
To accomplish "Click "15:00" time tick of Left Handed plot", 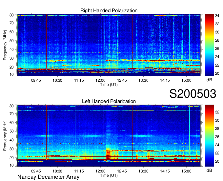I will [x=187, y=171].
